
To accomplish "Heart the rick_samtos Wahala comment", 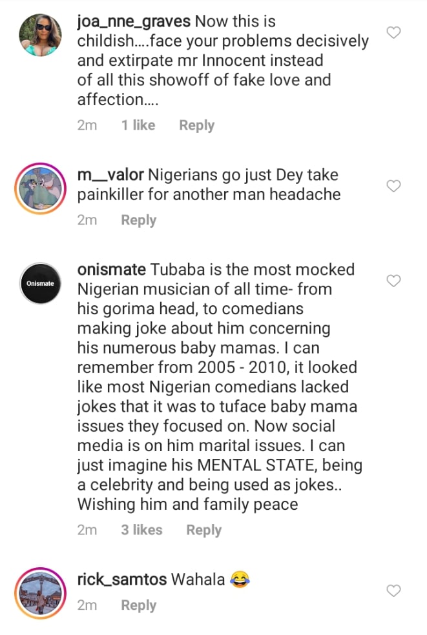I will click(393, 590).
